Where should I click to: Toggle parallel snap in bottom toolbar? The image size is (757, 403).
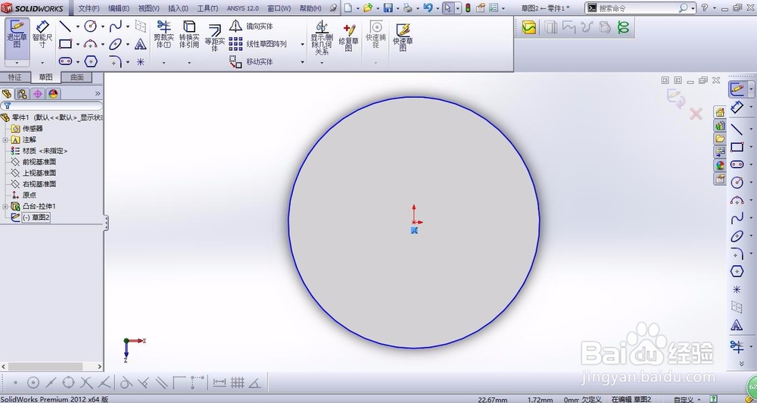click(x=161, y=383)
